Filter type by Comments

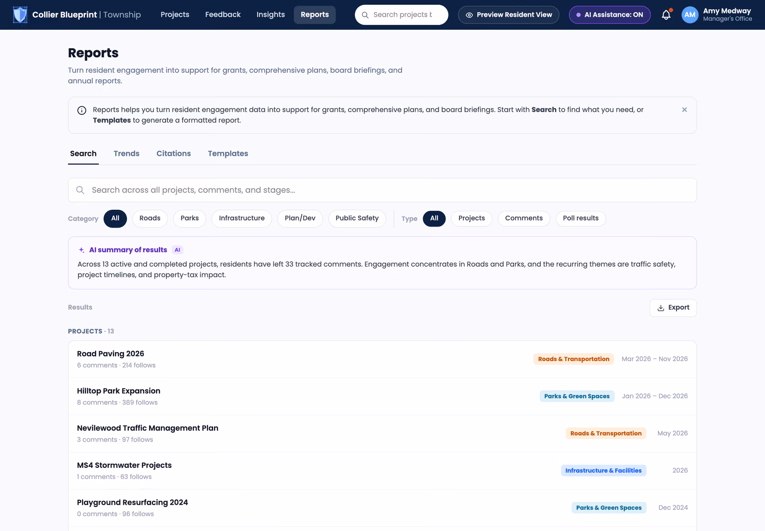coord(524,218)
